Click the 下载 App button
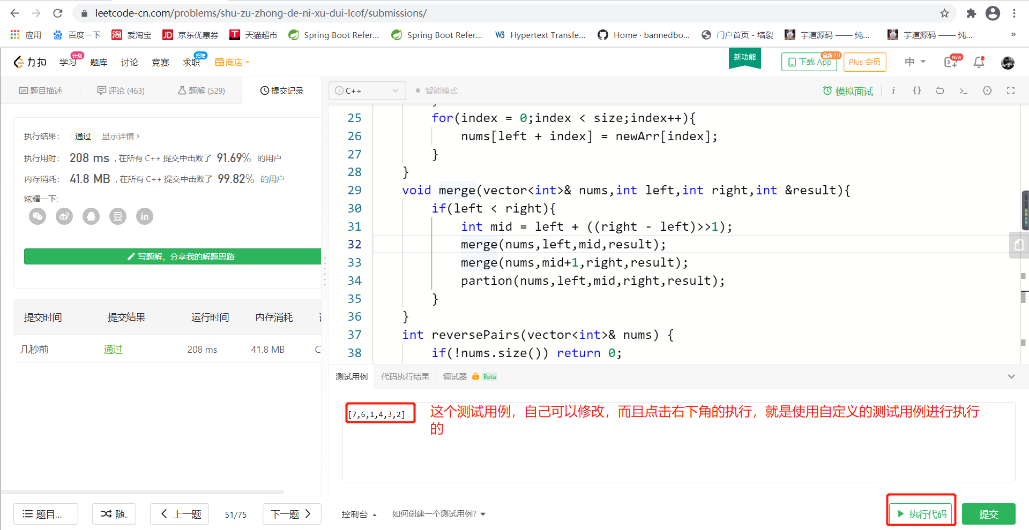1029x530 pixels. (x=809, y=62)
